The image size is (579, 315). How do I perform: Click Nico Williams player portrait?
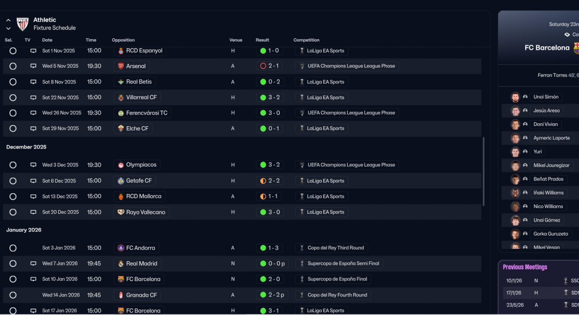[515, 207]
